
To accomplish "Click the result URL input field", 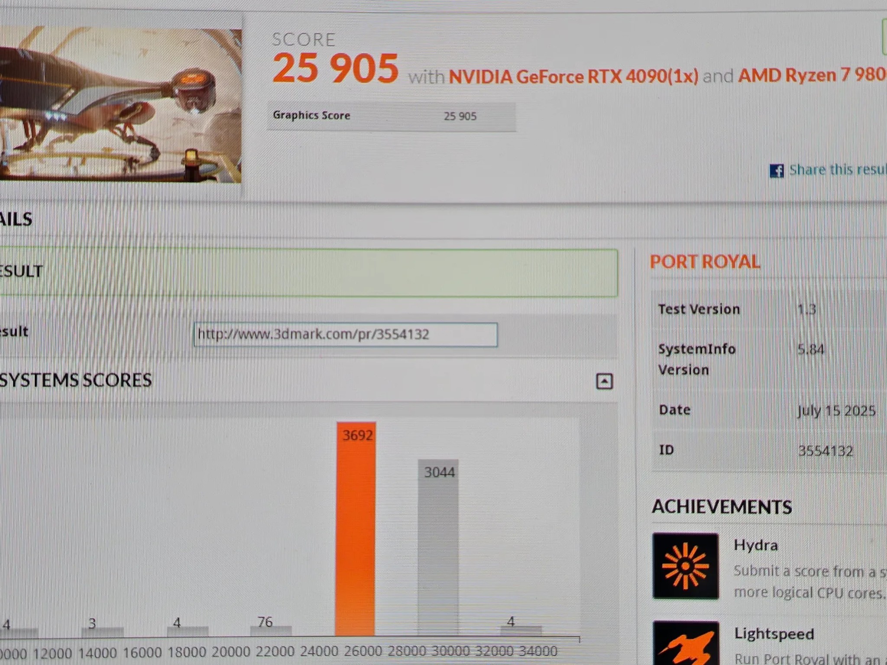I will (x=345, y=335).
